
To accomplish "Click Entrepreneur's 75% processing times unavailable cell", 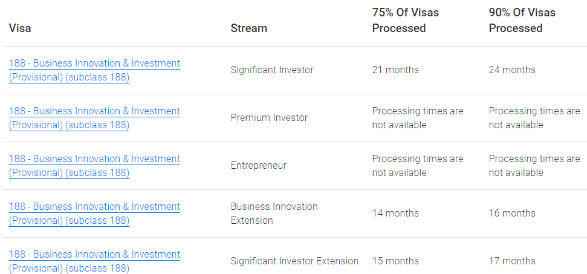I will 418,166.
